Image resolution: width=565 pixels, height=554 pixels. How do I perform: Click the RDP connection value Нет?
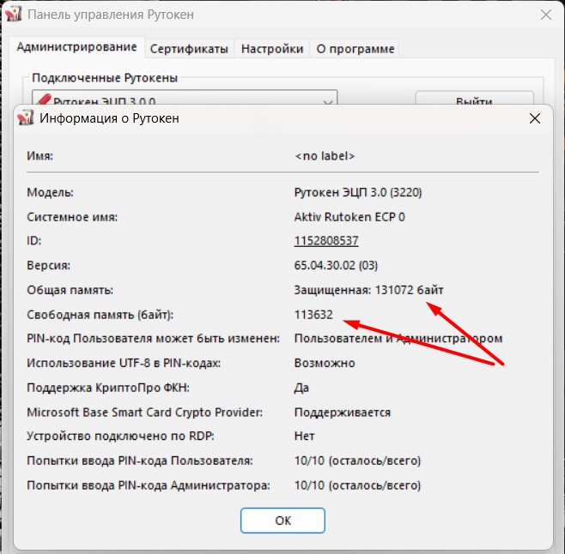pos(304,437)
